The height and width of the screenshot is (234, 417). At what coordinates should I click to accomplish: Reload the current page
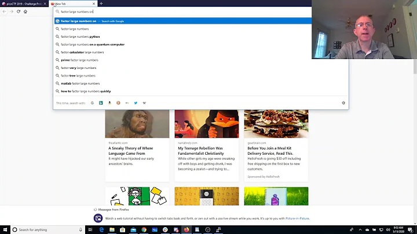coord(19,12)
